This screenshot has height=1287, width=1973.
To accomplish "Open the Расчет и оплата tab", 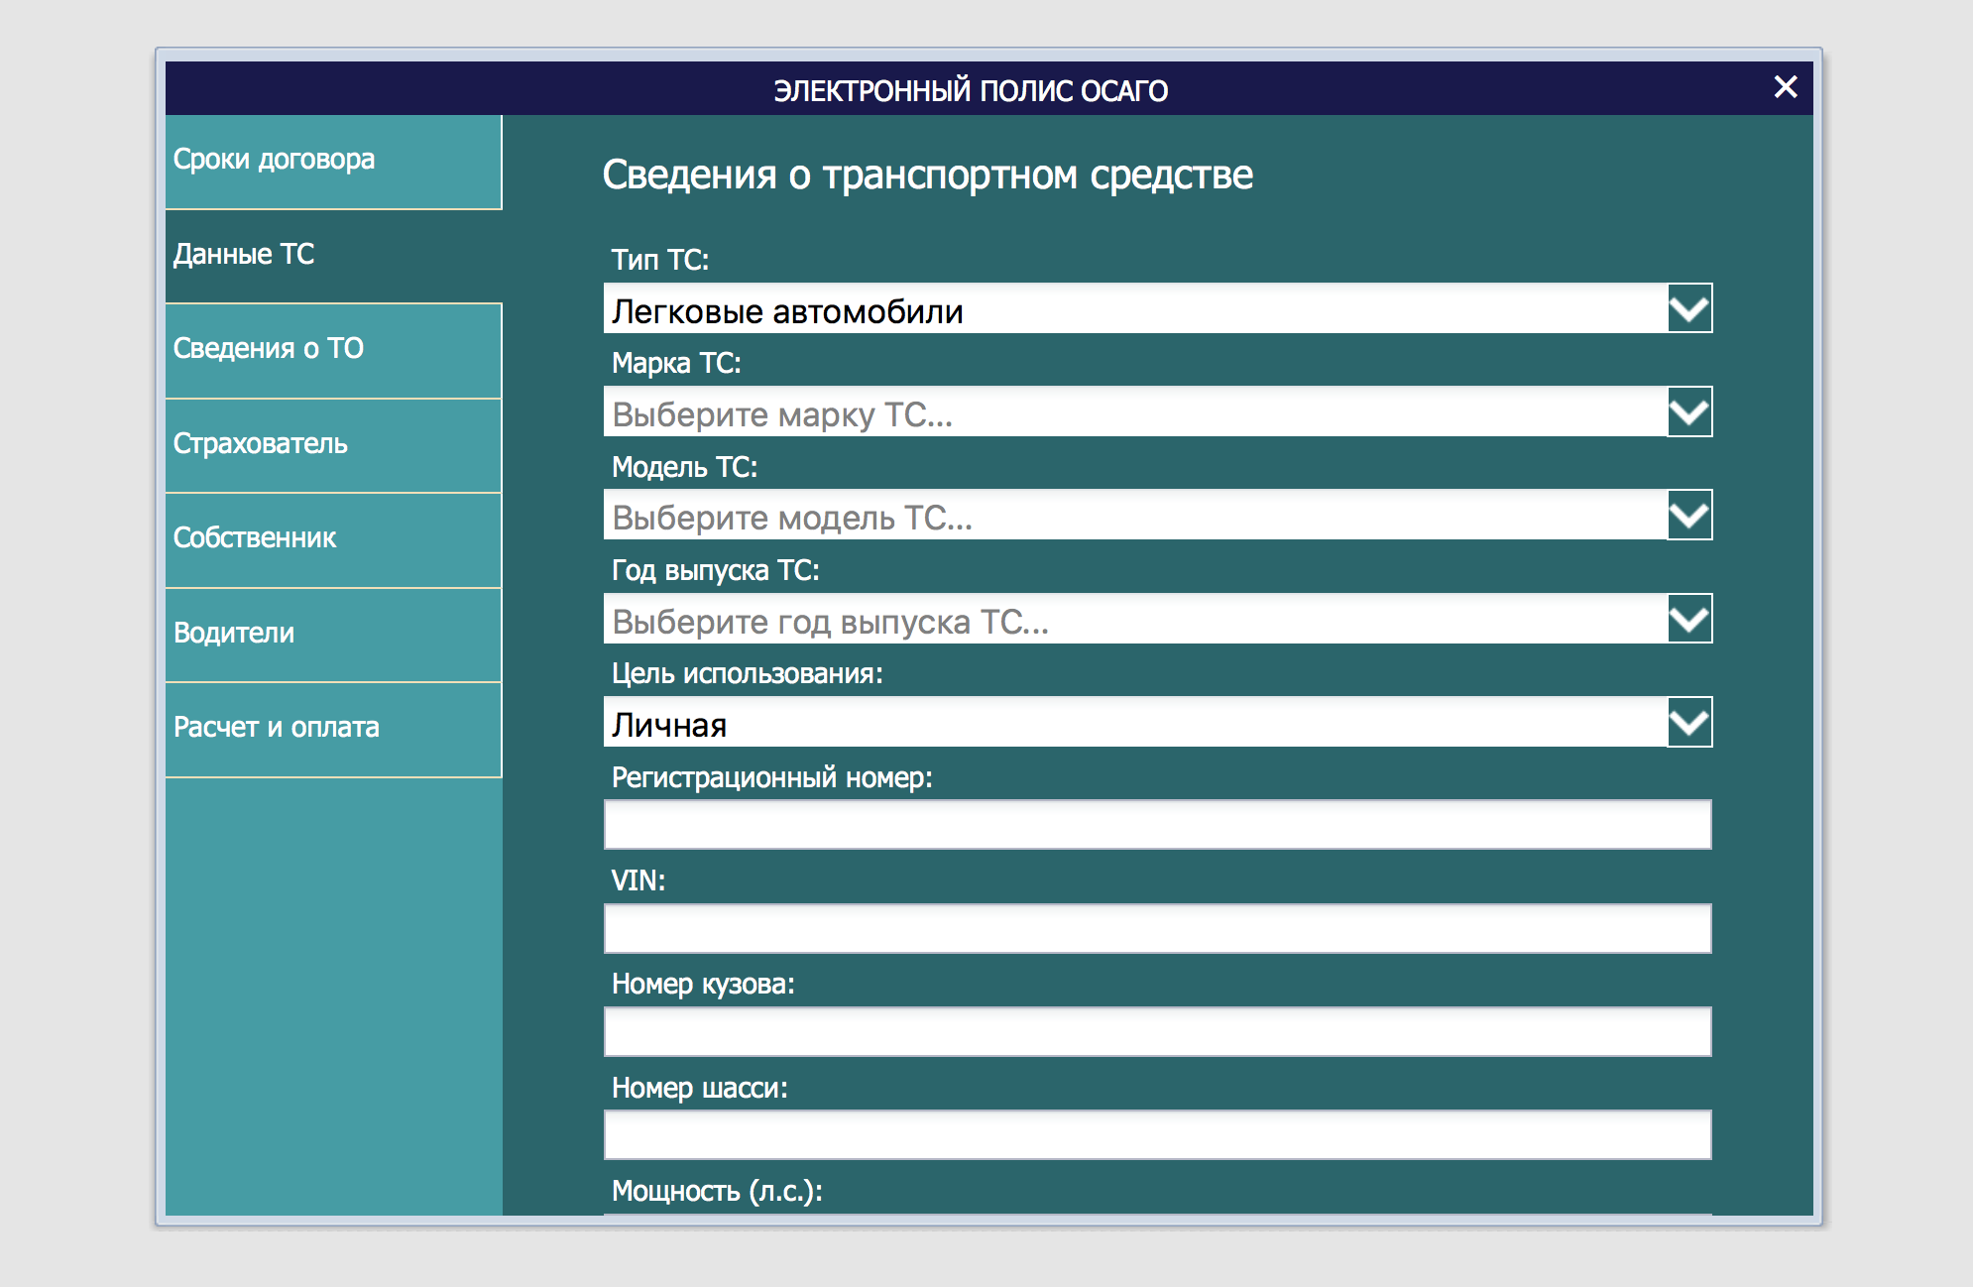I will pyautogui.click(x=334, y=730).
